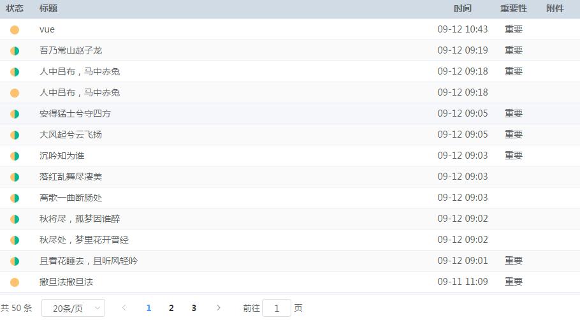Screen dimensions: 580x320
Task: Select page 1 in pagination
Action: [x=149, y=308]
